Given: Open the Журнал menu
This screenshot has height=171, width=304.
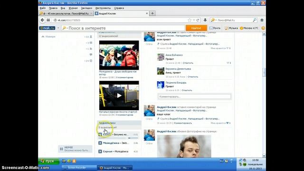Looking at the screenshot, I should [x=73, y=8].
